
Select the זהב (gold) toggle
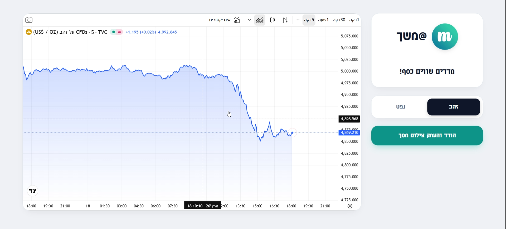click(x=454, y=107)
